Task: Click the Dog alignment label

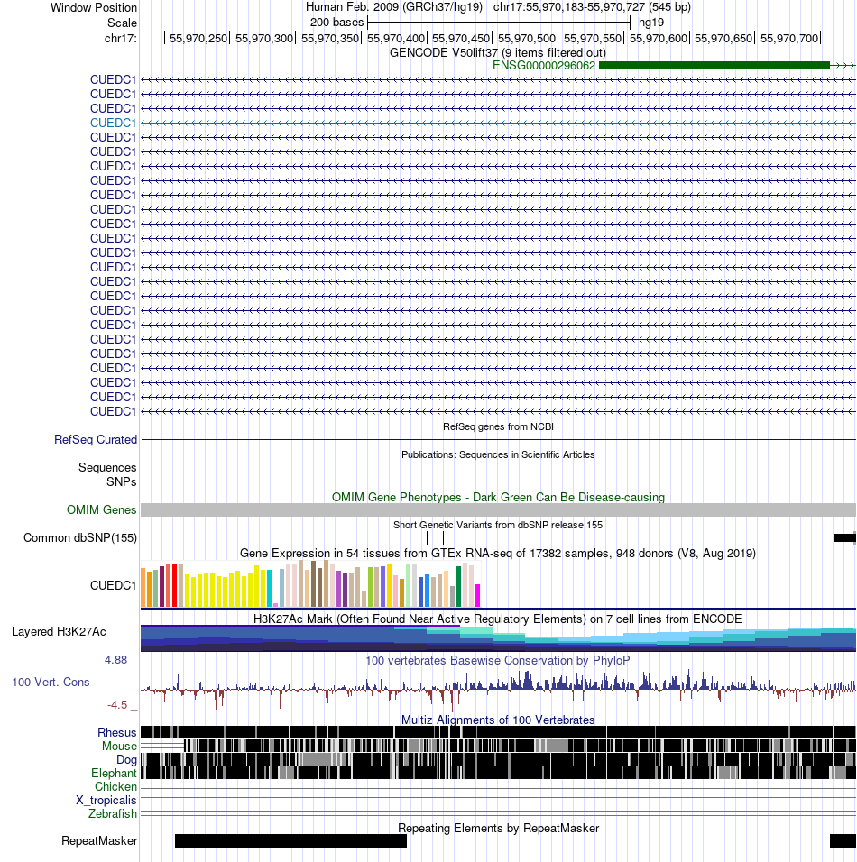Action: click(126, 760)
